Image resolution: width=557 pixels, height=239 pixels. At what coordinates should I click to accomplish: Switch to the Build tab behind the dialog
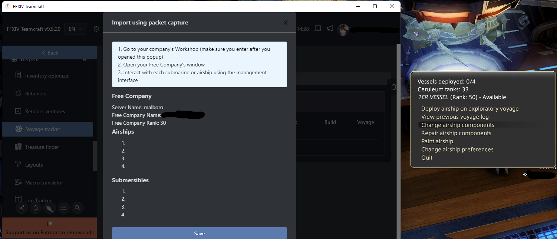330,122
